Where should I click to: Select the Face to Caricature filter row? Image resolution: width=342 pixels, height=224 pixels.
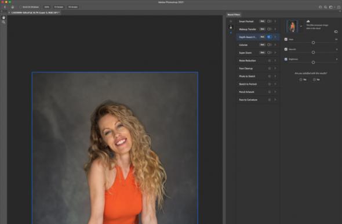pos(257,100)
